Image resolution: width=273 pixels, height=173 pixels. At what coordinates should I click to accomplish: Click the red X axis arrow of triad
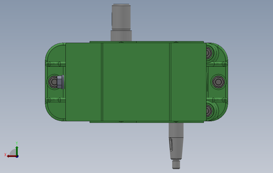(11, 156)
